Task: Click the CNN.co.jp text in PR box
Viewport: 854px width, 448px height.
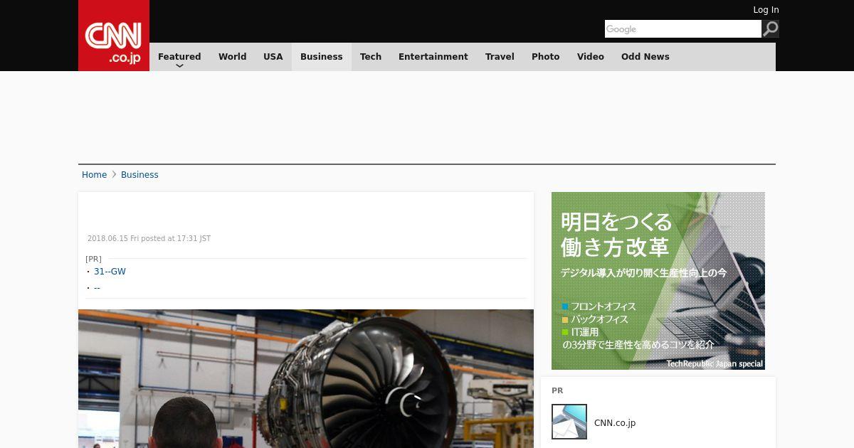Action: coord(615,423)
